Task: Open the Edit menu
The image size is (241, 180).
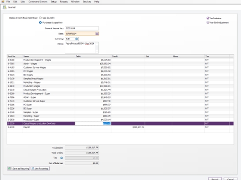Action: pyautogui.click(x=15, y=1)
